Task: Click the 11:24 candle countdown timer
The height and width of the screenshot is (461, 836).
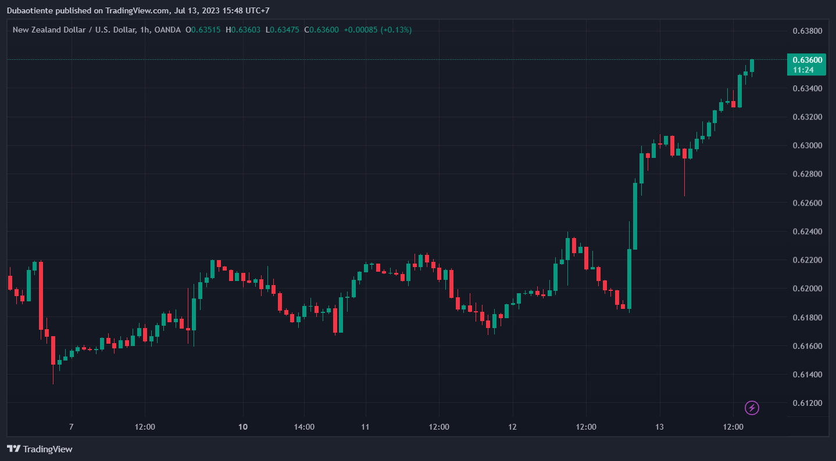Action: (803, 70)
